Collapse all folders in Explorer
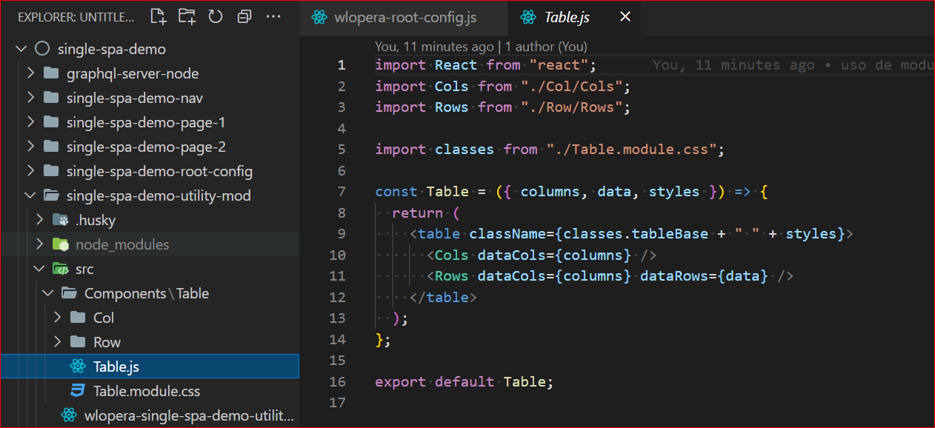Image resolution: width=935 pixels, height=428 pixels. pos(244,16)
